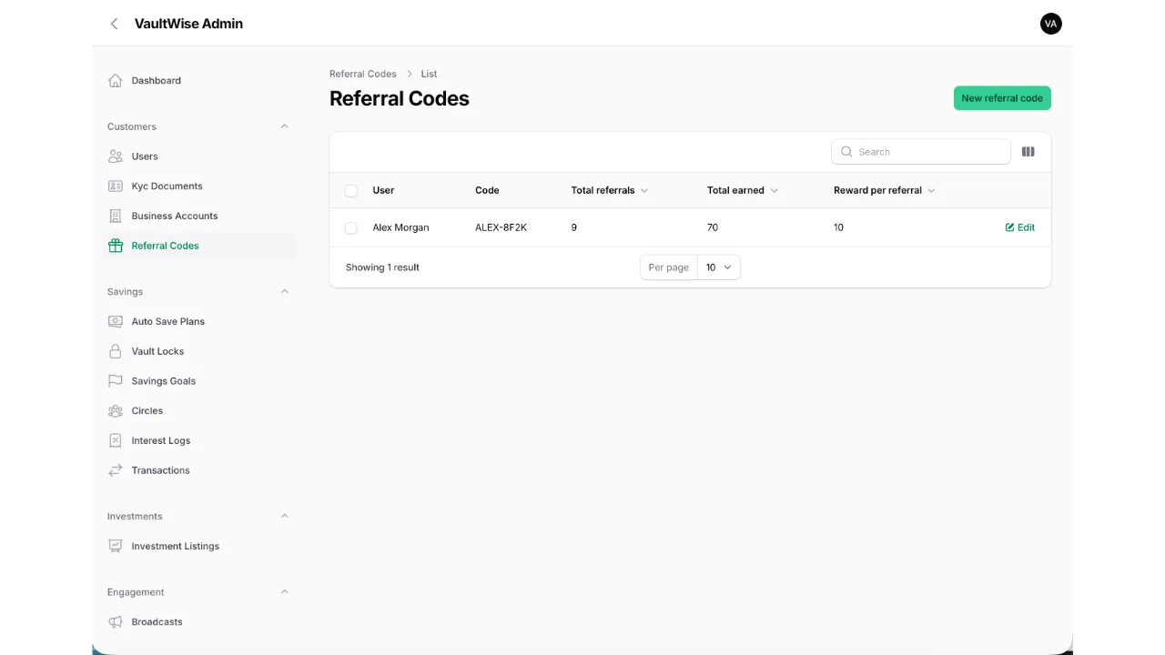This screenshot has height=655, width=1165.
Task: Click the Alex Morgan user cell
Action: [x=400, y=227]
